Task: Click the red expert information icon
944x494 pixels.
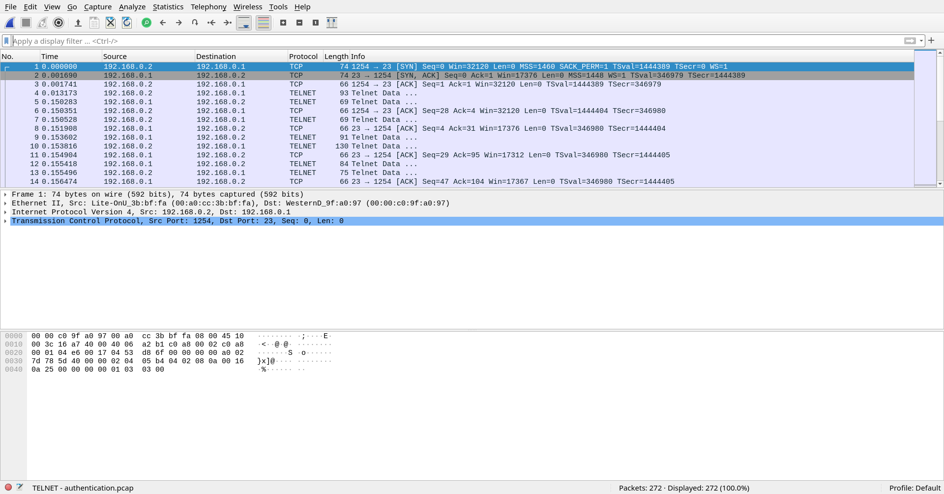Action: (x=8, y=488)
